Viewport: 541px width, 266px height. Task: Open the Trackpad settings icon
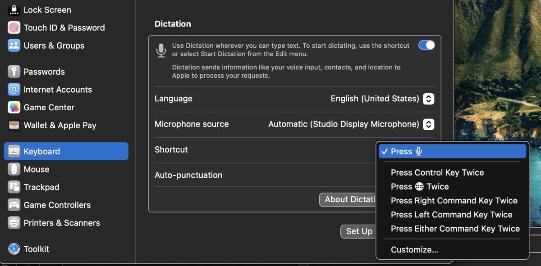[x=14, y=187]
